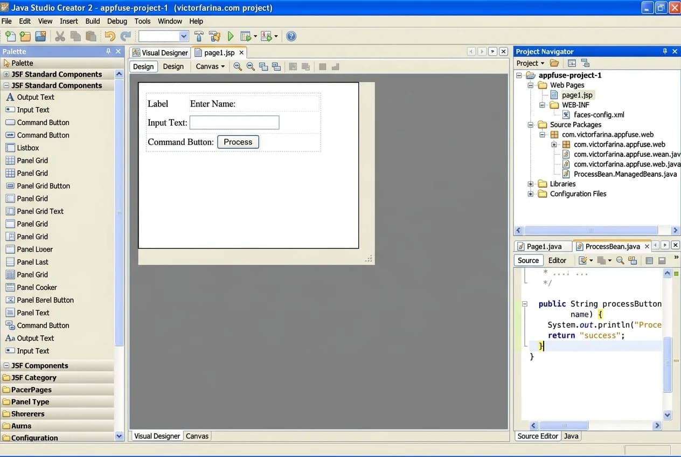Select Panel Berel Button in the Palette
This screenshot has height=457, width=681.
(x=39, y=300)
